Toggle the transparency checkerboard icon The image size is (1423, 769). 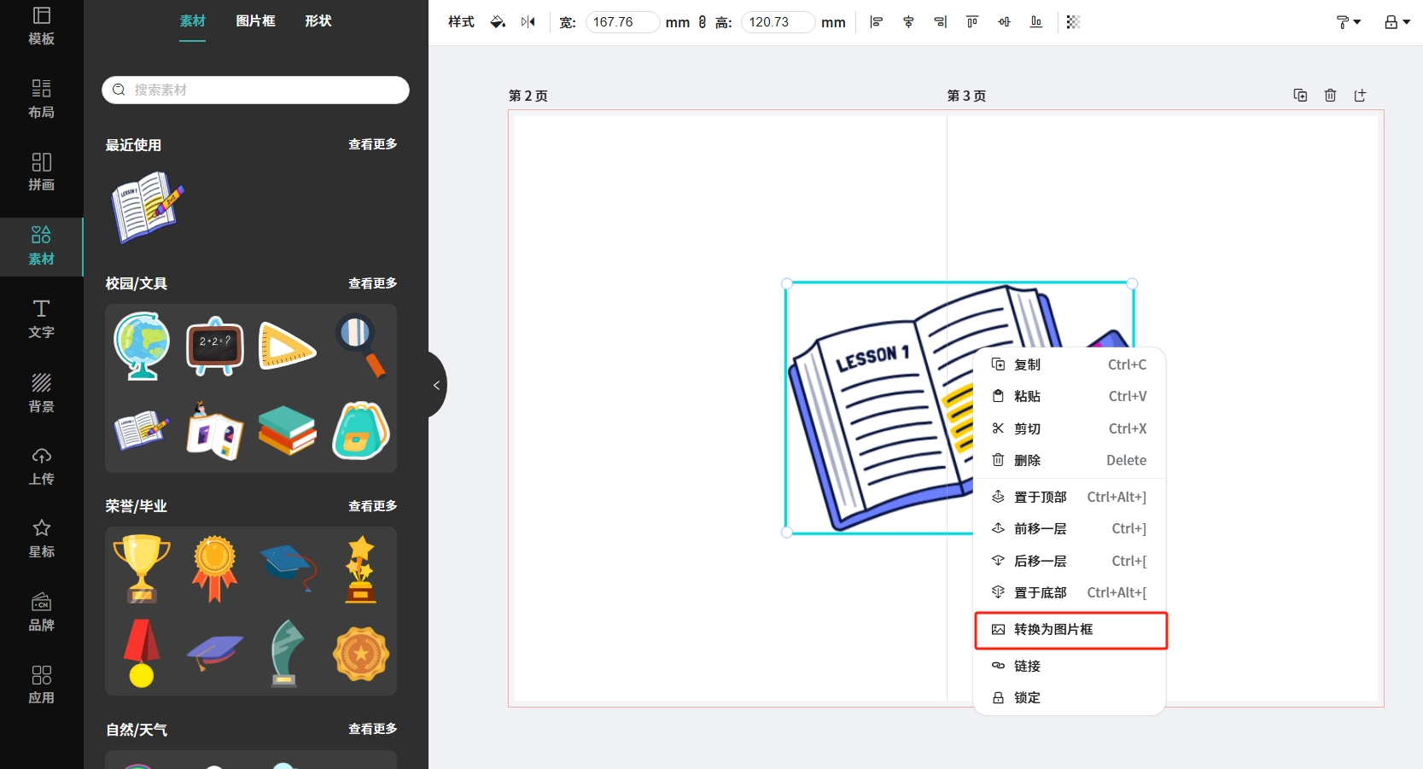(1073, 22)
